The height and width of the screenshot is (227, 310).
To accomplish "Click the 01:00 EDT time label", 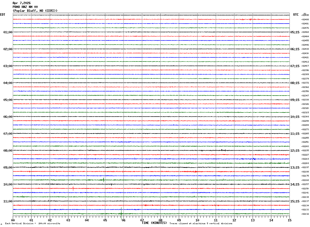I will point(8,32).
